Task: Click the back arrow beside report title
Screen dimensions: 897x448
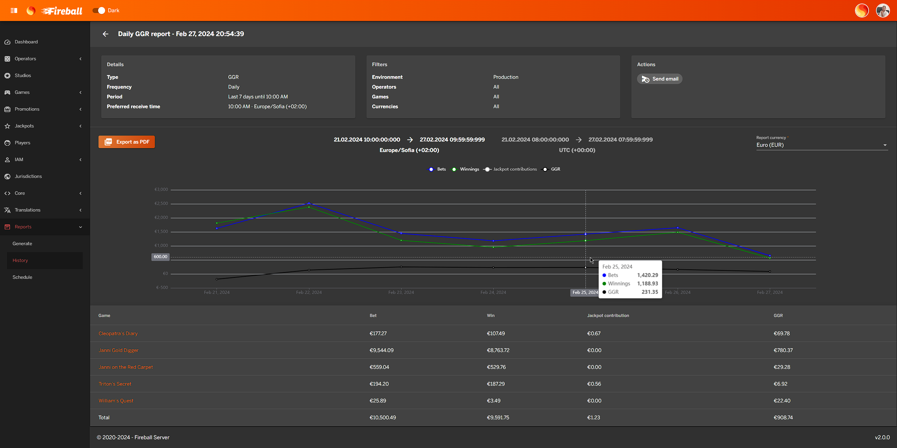Action: point(105,34)
